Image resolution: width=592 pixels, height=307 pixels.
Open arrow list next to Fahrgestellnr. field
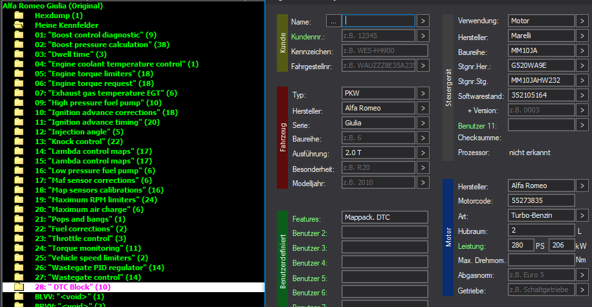(423, 66)
